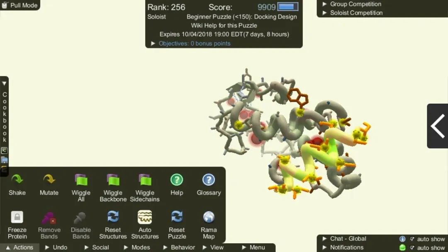Click the score progress bar
The image size is (448, 252).
tap(288, 7)
